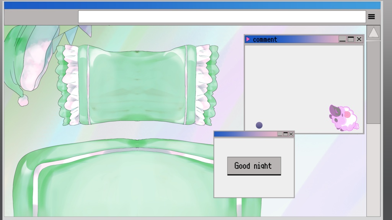This screenshot has height=220, width=392.
Task: Focus the white address bar field
Action: [222, 17]
